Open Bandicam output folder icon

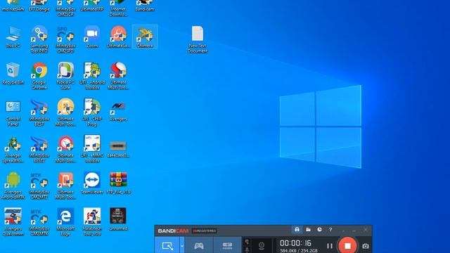(x=308, y=230)
